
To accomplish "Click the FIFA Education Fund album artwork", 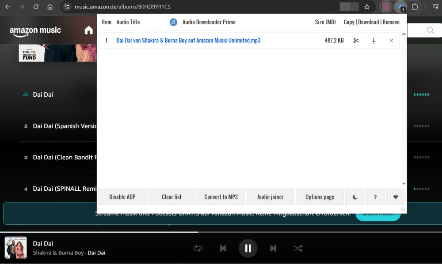I will [57, 53].
